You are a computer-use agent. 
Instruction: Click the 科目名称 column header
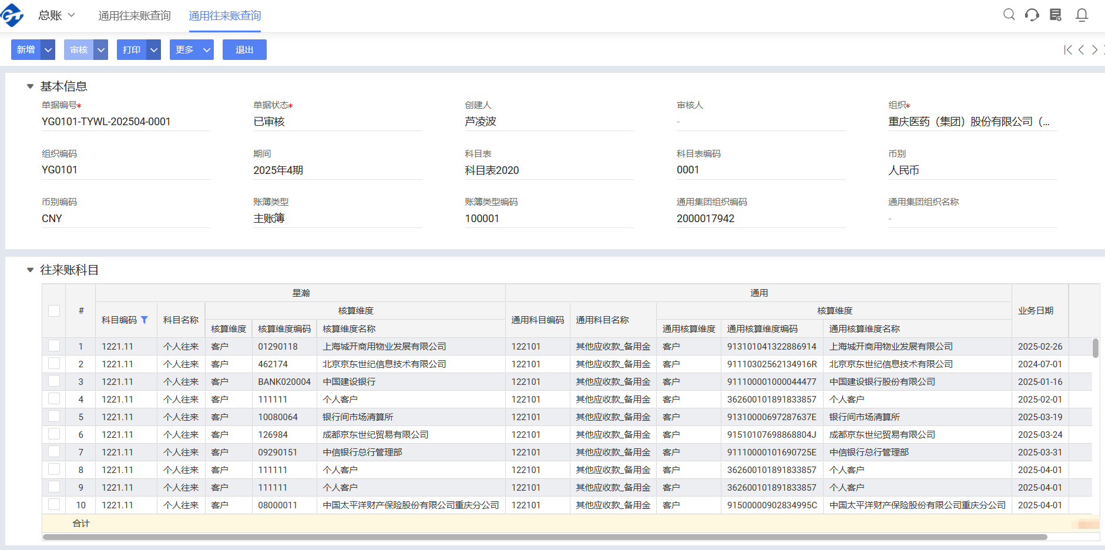[181, 320]
